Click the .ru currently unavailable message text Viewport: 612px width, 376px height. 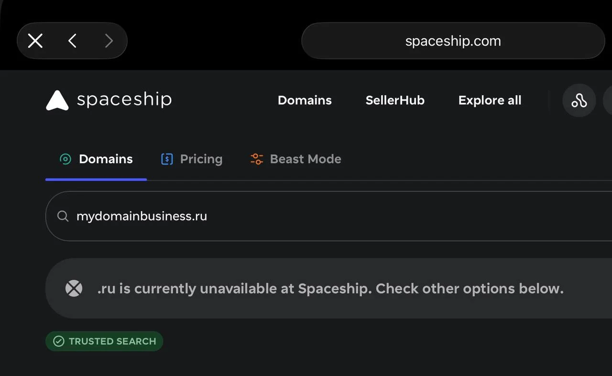tap(330, 289)
